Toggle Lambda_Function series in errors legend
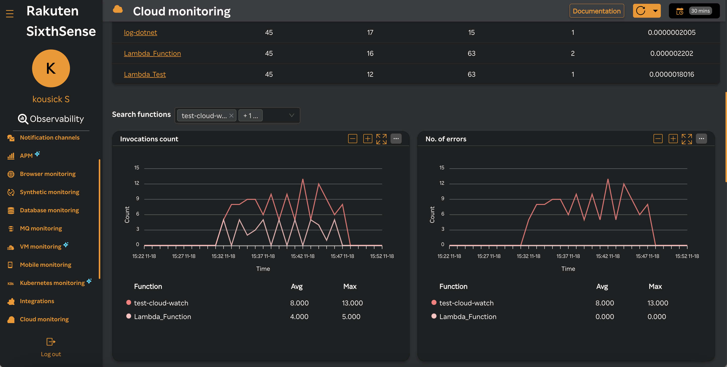Screen dimensions: 727x367 [464, 317]
